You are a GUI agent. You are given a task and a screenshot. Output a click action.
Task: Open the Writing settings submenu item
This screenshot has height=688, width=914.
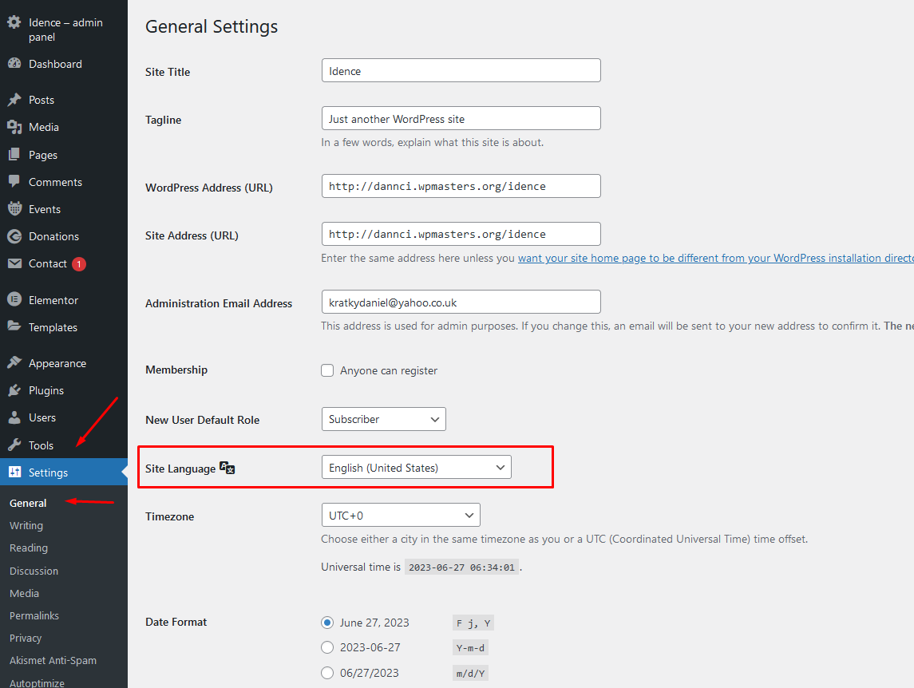pos(26,525)
